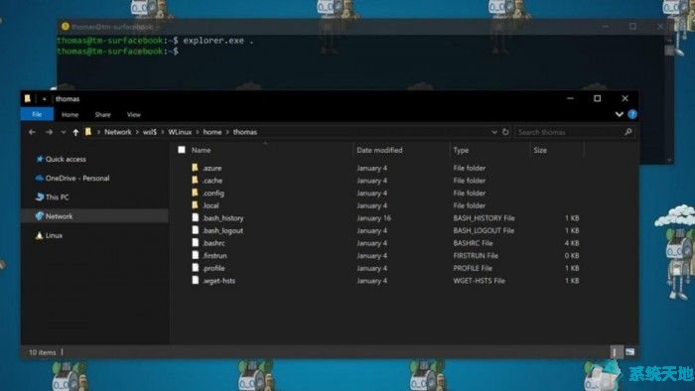
Task: Open the View ribbon tab
Action: 133,114
